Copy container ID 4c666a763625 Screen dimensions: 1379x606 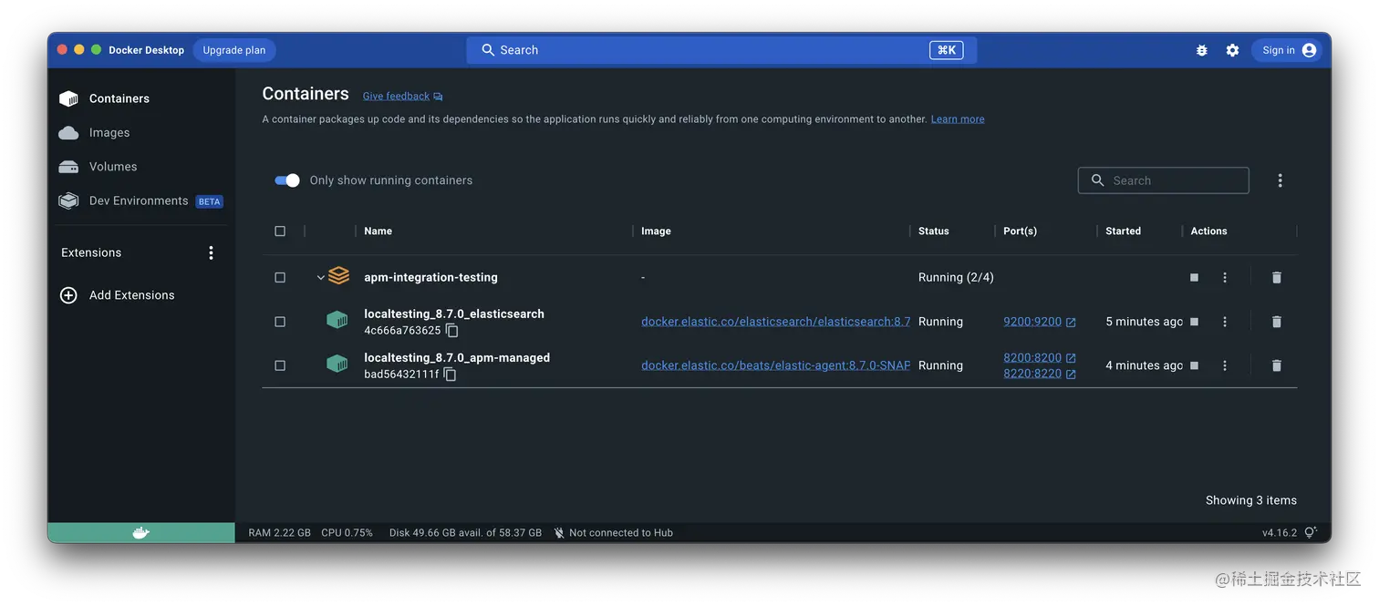coord(451,331)
